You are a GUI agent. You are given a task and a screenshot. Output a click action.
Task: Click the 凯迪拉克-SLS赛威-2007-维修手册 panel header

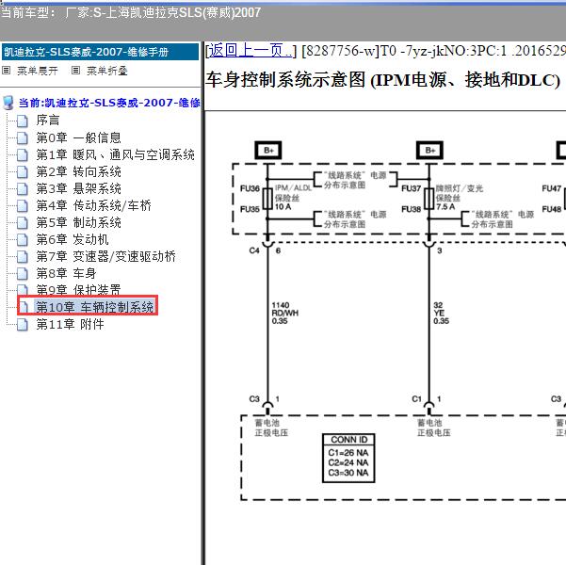pyautogui.click(x=100, y=52)
